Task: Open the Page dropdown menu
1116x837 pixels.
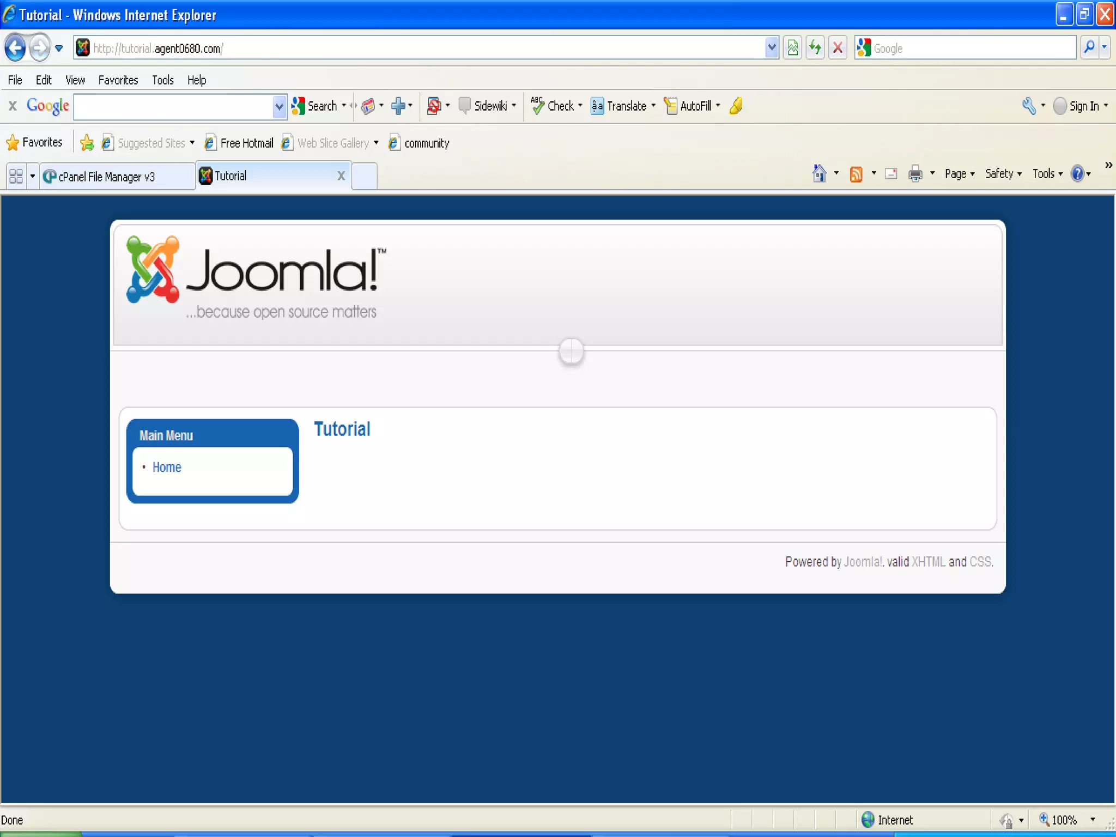Action: point(959,174)
